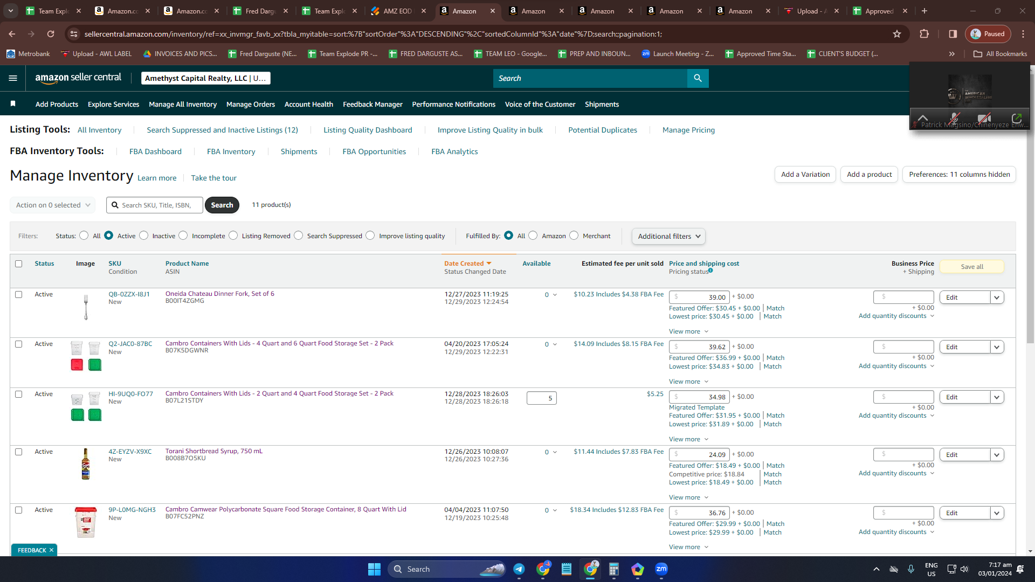Open Manage Orders menu

coord(251,104)
